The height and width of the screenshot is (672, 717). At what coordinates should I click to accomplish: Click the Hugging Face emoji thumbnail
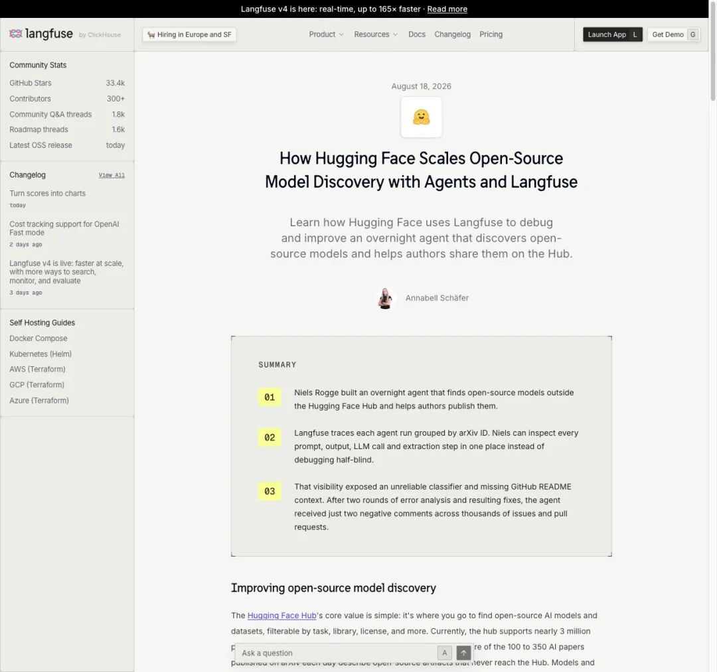pos(421,117)
